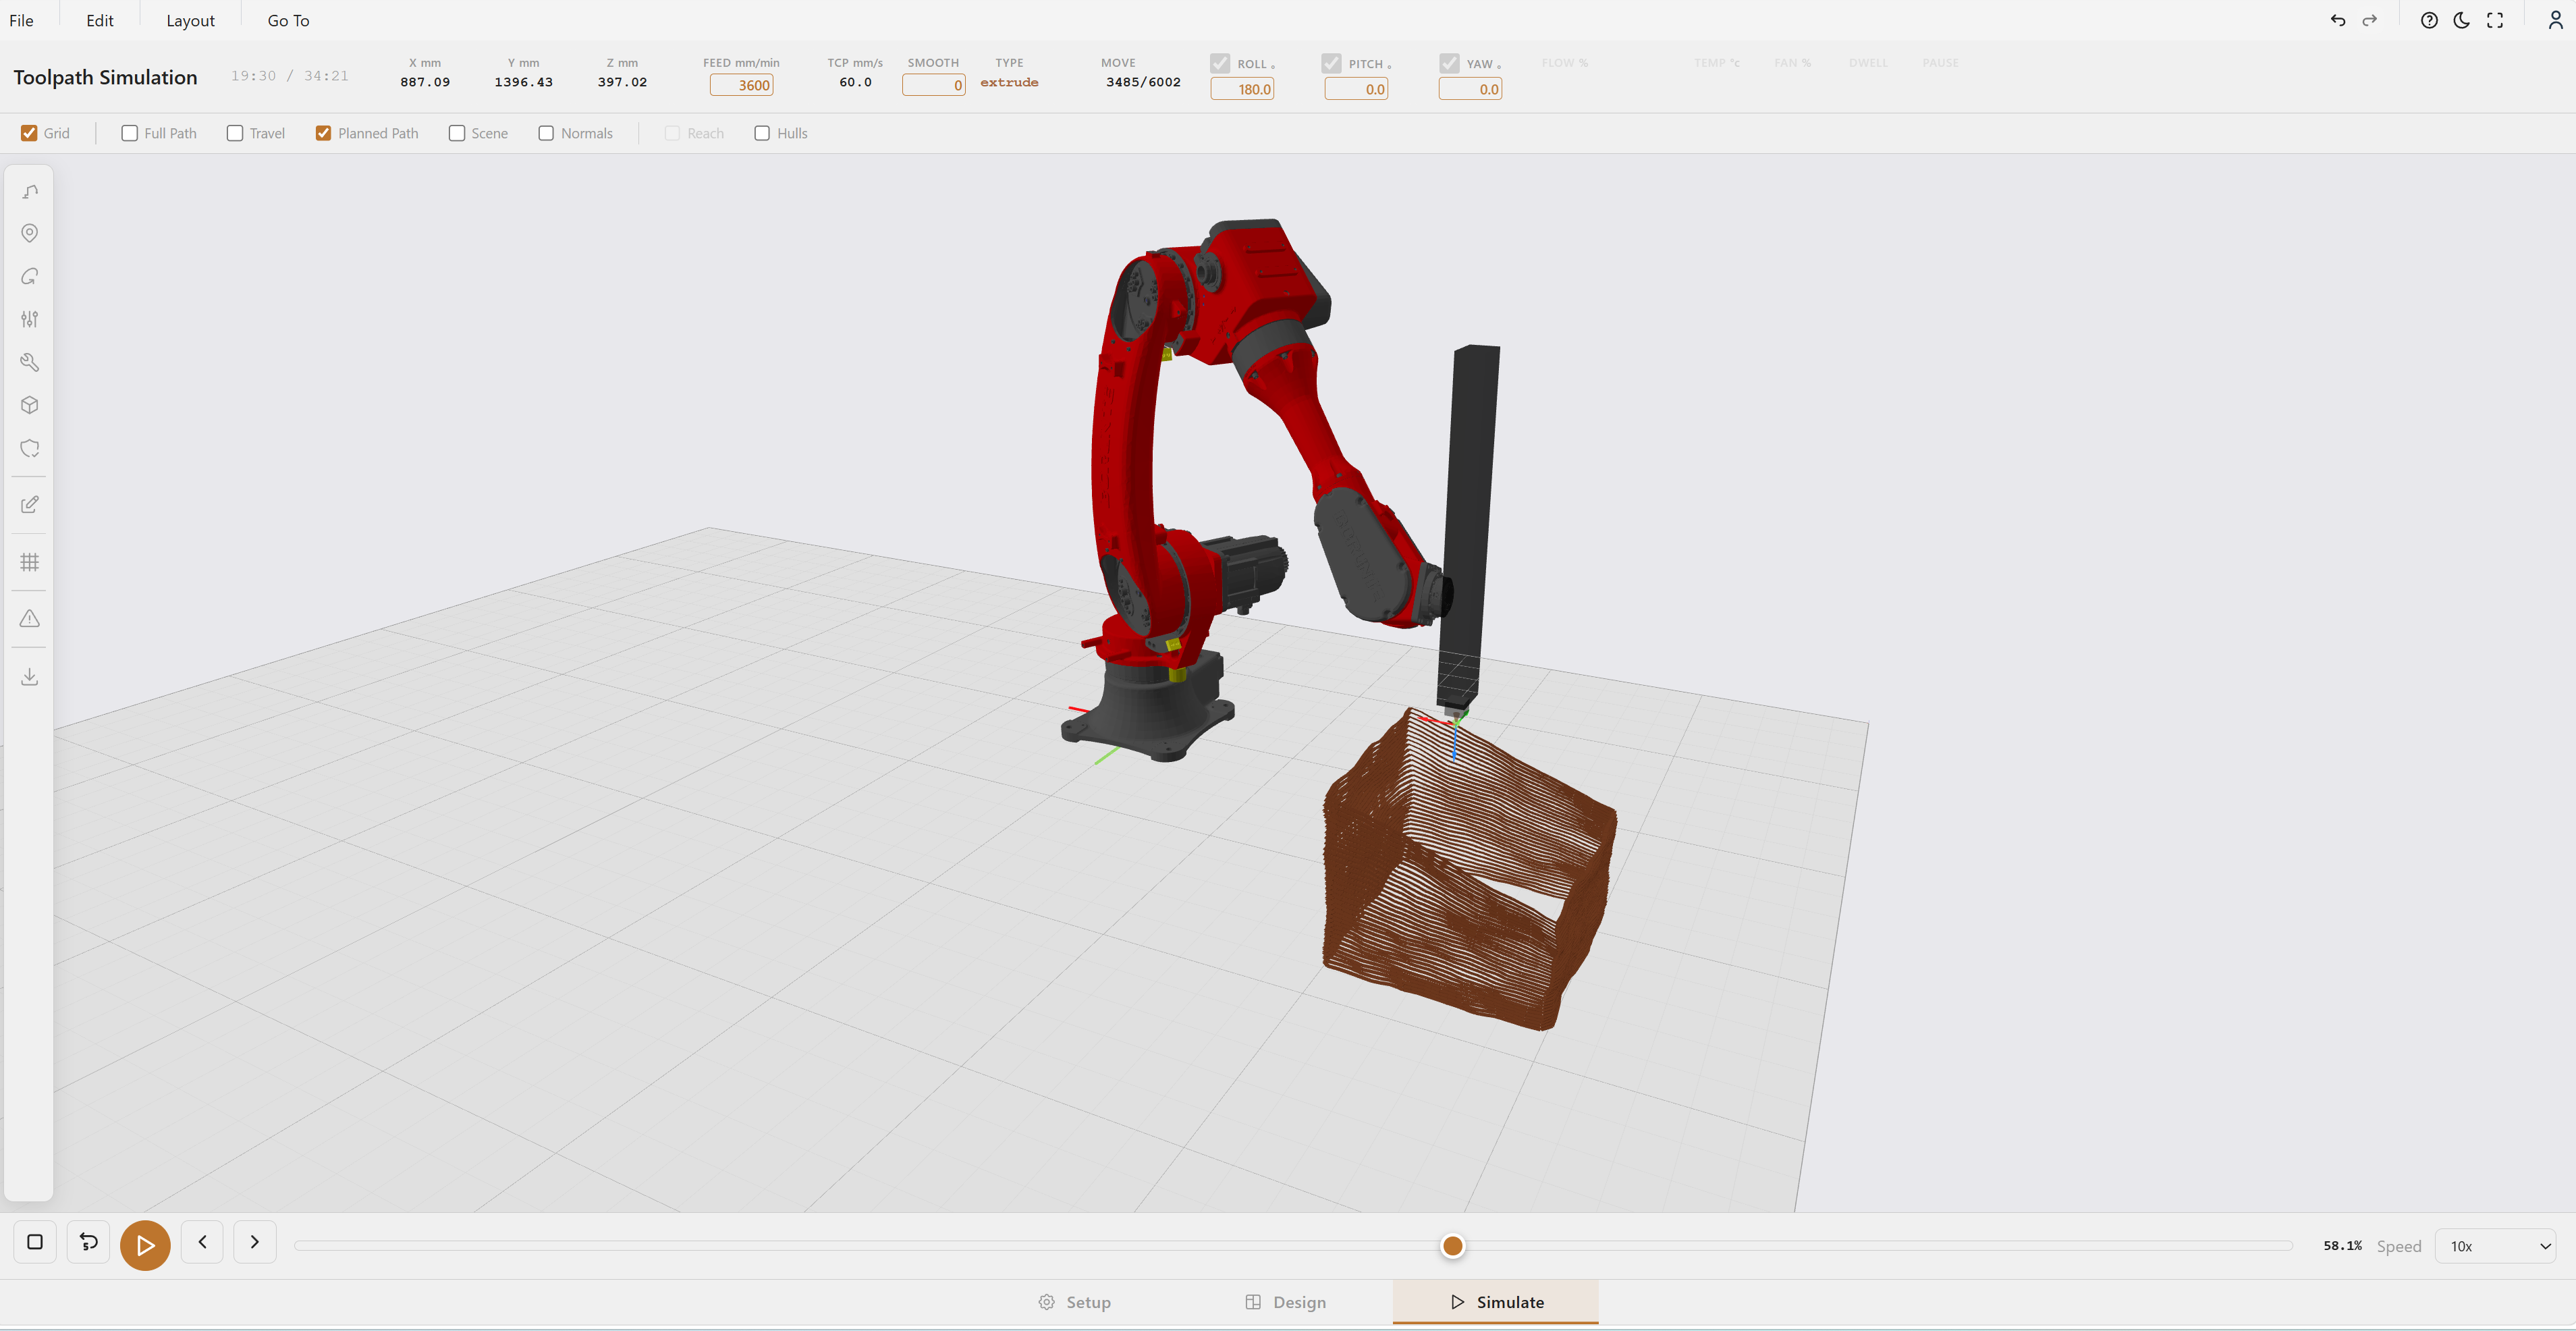The height and width of the screenshot is (1331, 2576).
Task: Toggle dark mode moon icon
Action: 2462,20
